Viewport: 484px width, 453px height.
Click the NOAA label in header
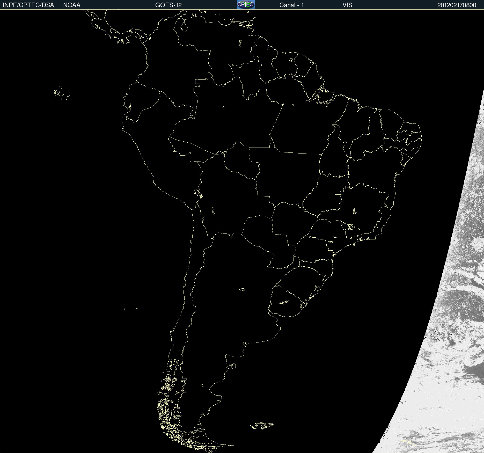pyautogui.click(x=72, y=5)
